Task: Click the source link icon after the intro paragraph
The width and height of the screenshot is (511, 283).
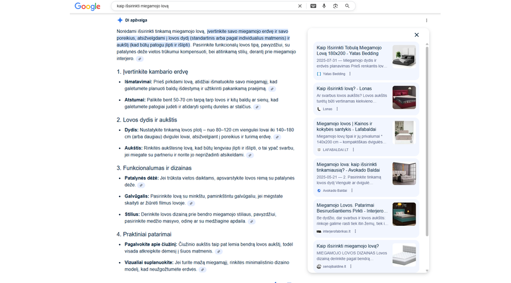Action: [x=140, y=59]
